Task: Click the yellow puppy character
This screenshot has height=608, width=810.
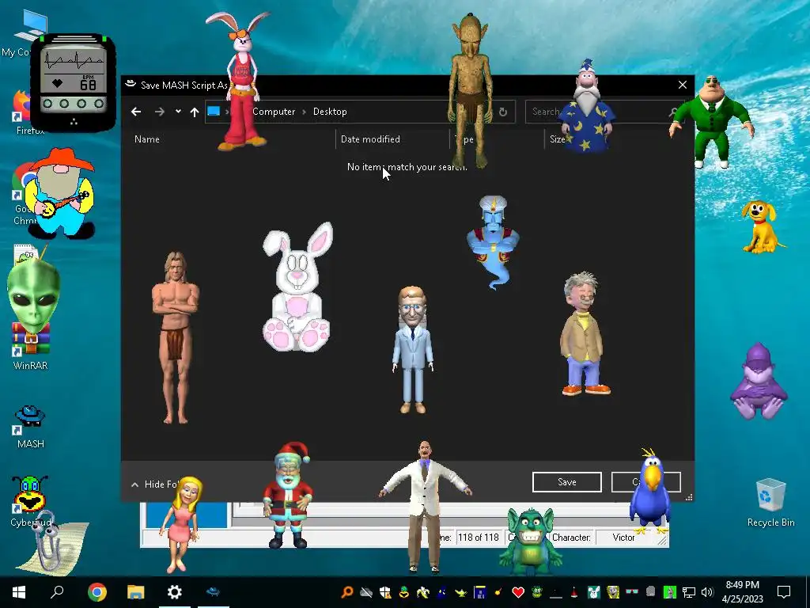Action: pos(762,227)
